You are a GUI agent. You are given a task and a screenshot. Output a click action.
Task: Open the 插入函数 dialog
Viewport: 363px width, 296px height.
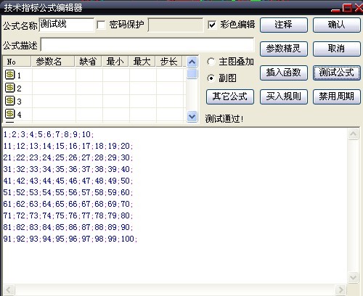pos(284,73)
